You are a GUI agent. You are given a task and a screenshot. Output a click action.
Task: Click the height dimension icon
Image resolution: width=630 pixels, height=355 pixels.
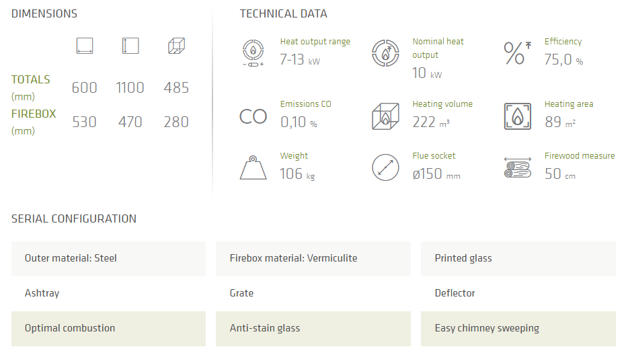click(130, 46)
